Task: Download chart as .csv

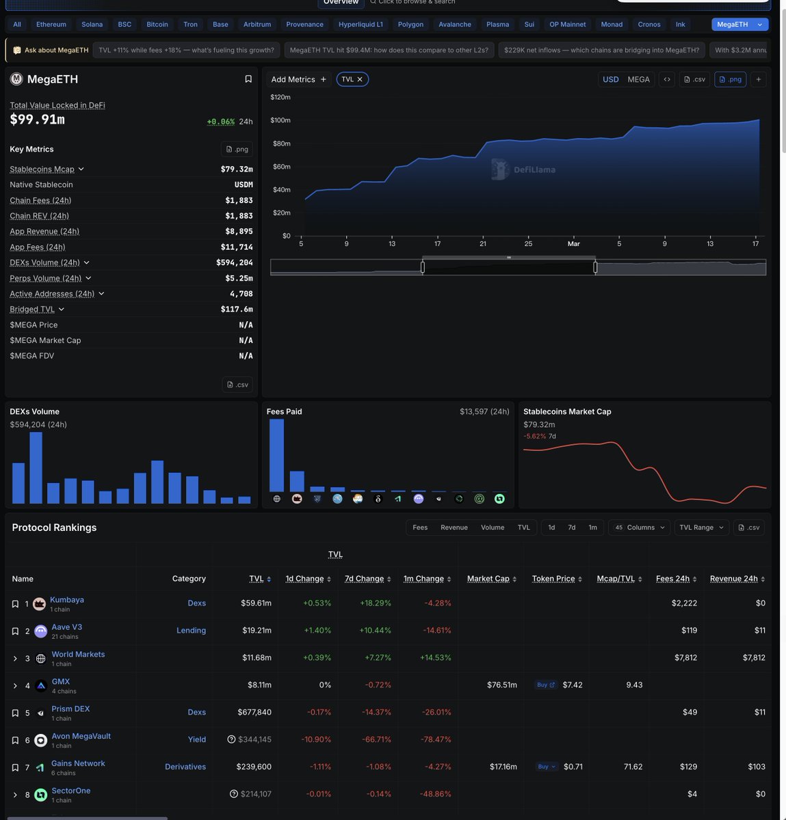Action: 694,79
